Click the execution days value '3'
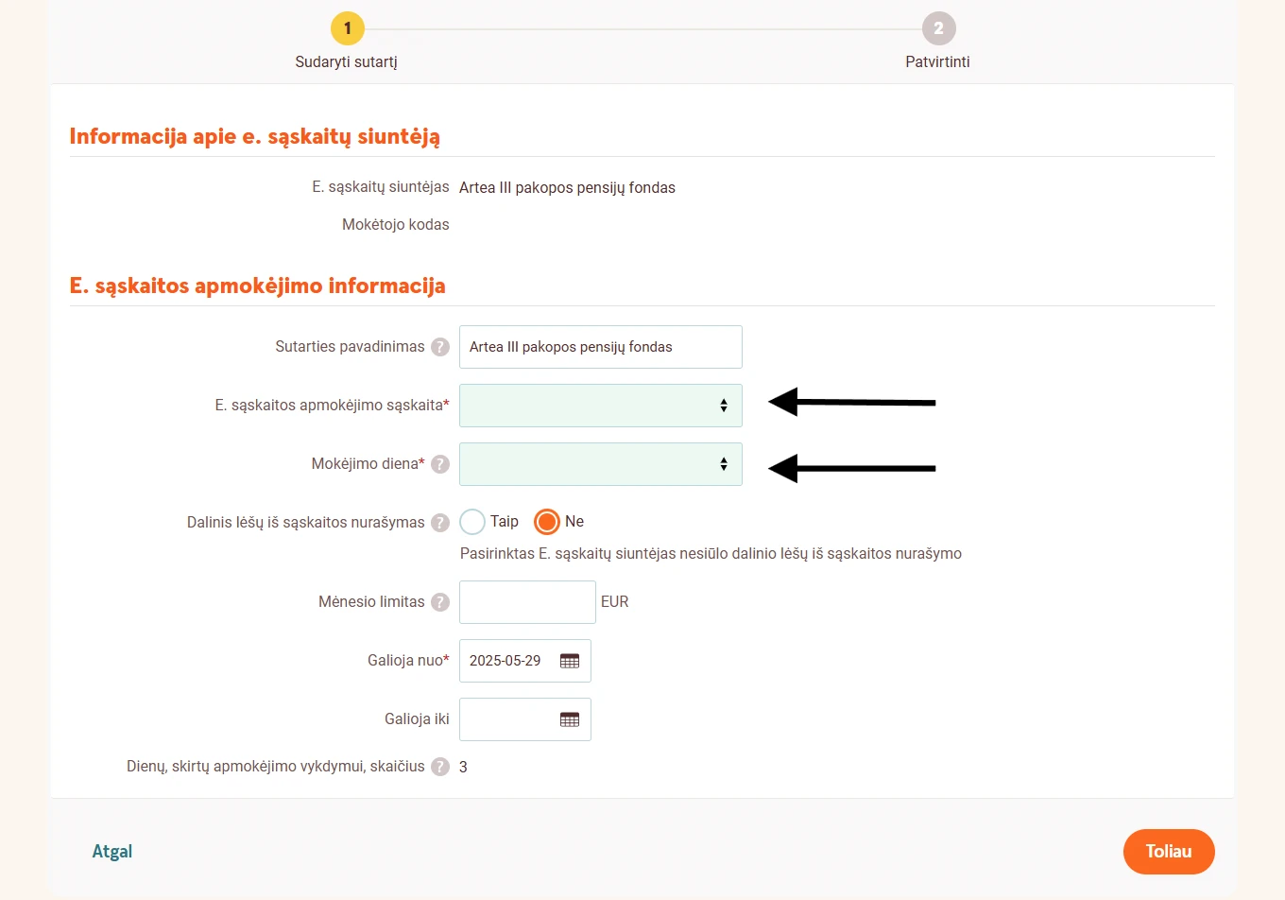 pos(463,767)
